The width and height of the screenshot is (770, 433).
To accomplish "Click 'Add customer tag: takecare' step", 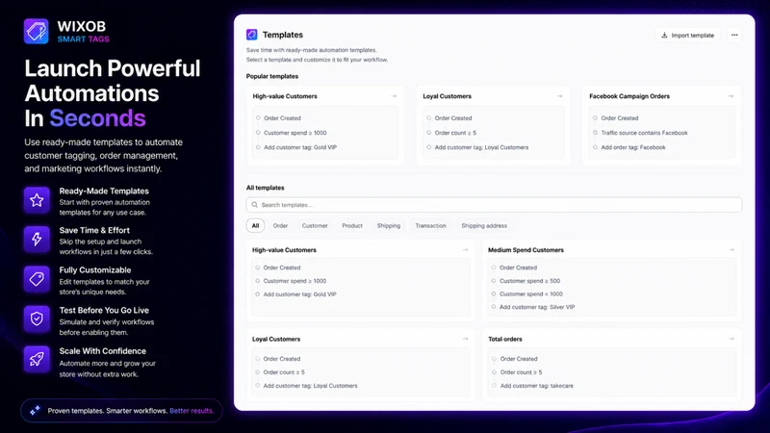I will pyautogui.click(x=537, y=386).
